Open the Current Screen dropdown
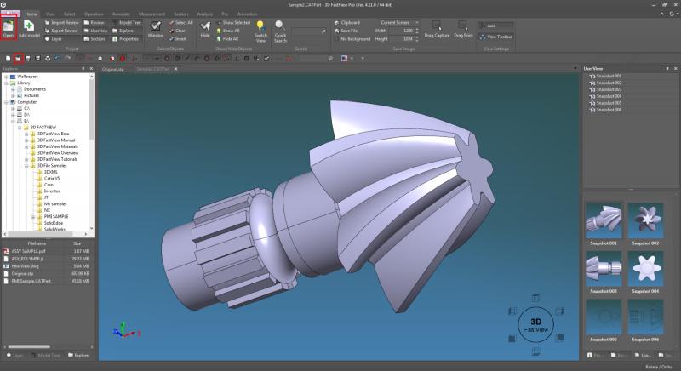This screenshot has height=371, width=681. pos(398,23)
